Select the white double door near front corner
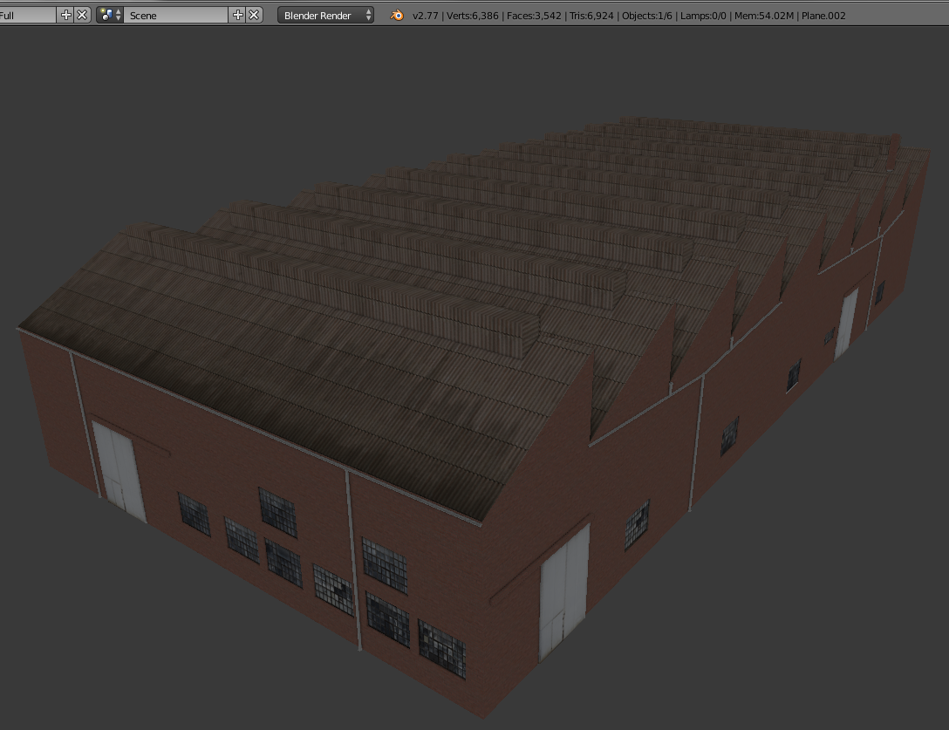Viewport: 949px width, 730px height. (x=564, y=592)
